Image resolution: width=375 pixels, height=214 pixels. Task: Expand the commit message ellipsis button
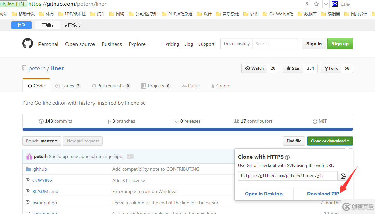[x=130, y=157]
